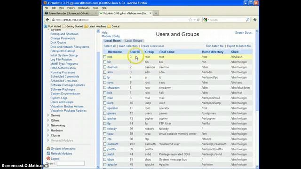Tick the checkbox for user nobody

(x=104, y=129)
